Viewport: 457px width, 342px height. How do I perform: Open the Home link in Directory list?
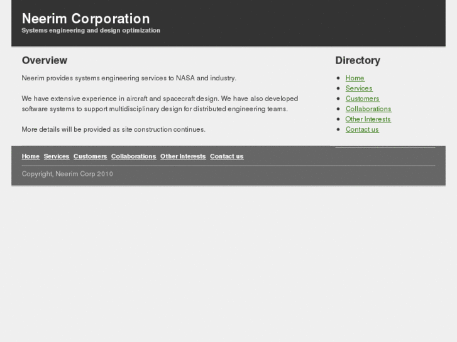coord(355,78)
